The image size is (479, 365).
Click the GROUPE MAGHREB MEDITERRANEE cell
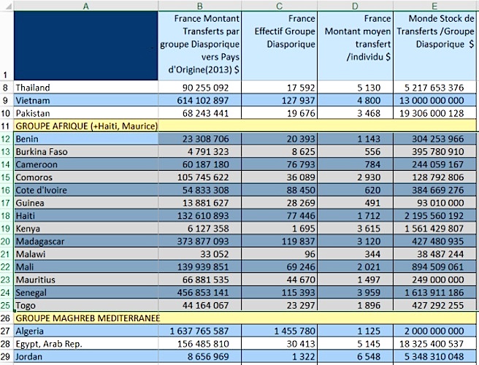(x=86, y=318)
